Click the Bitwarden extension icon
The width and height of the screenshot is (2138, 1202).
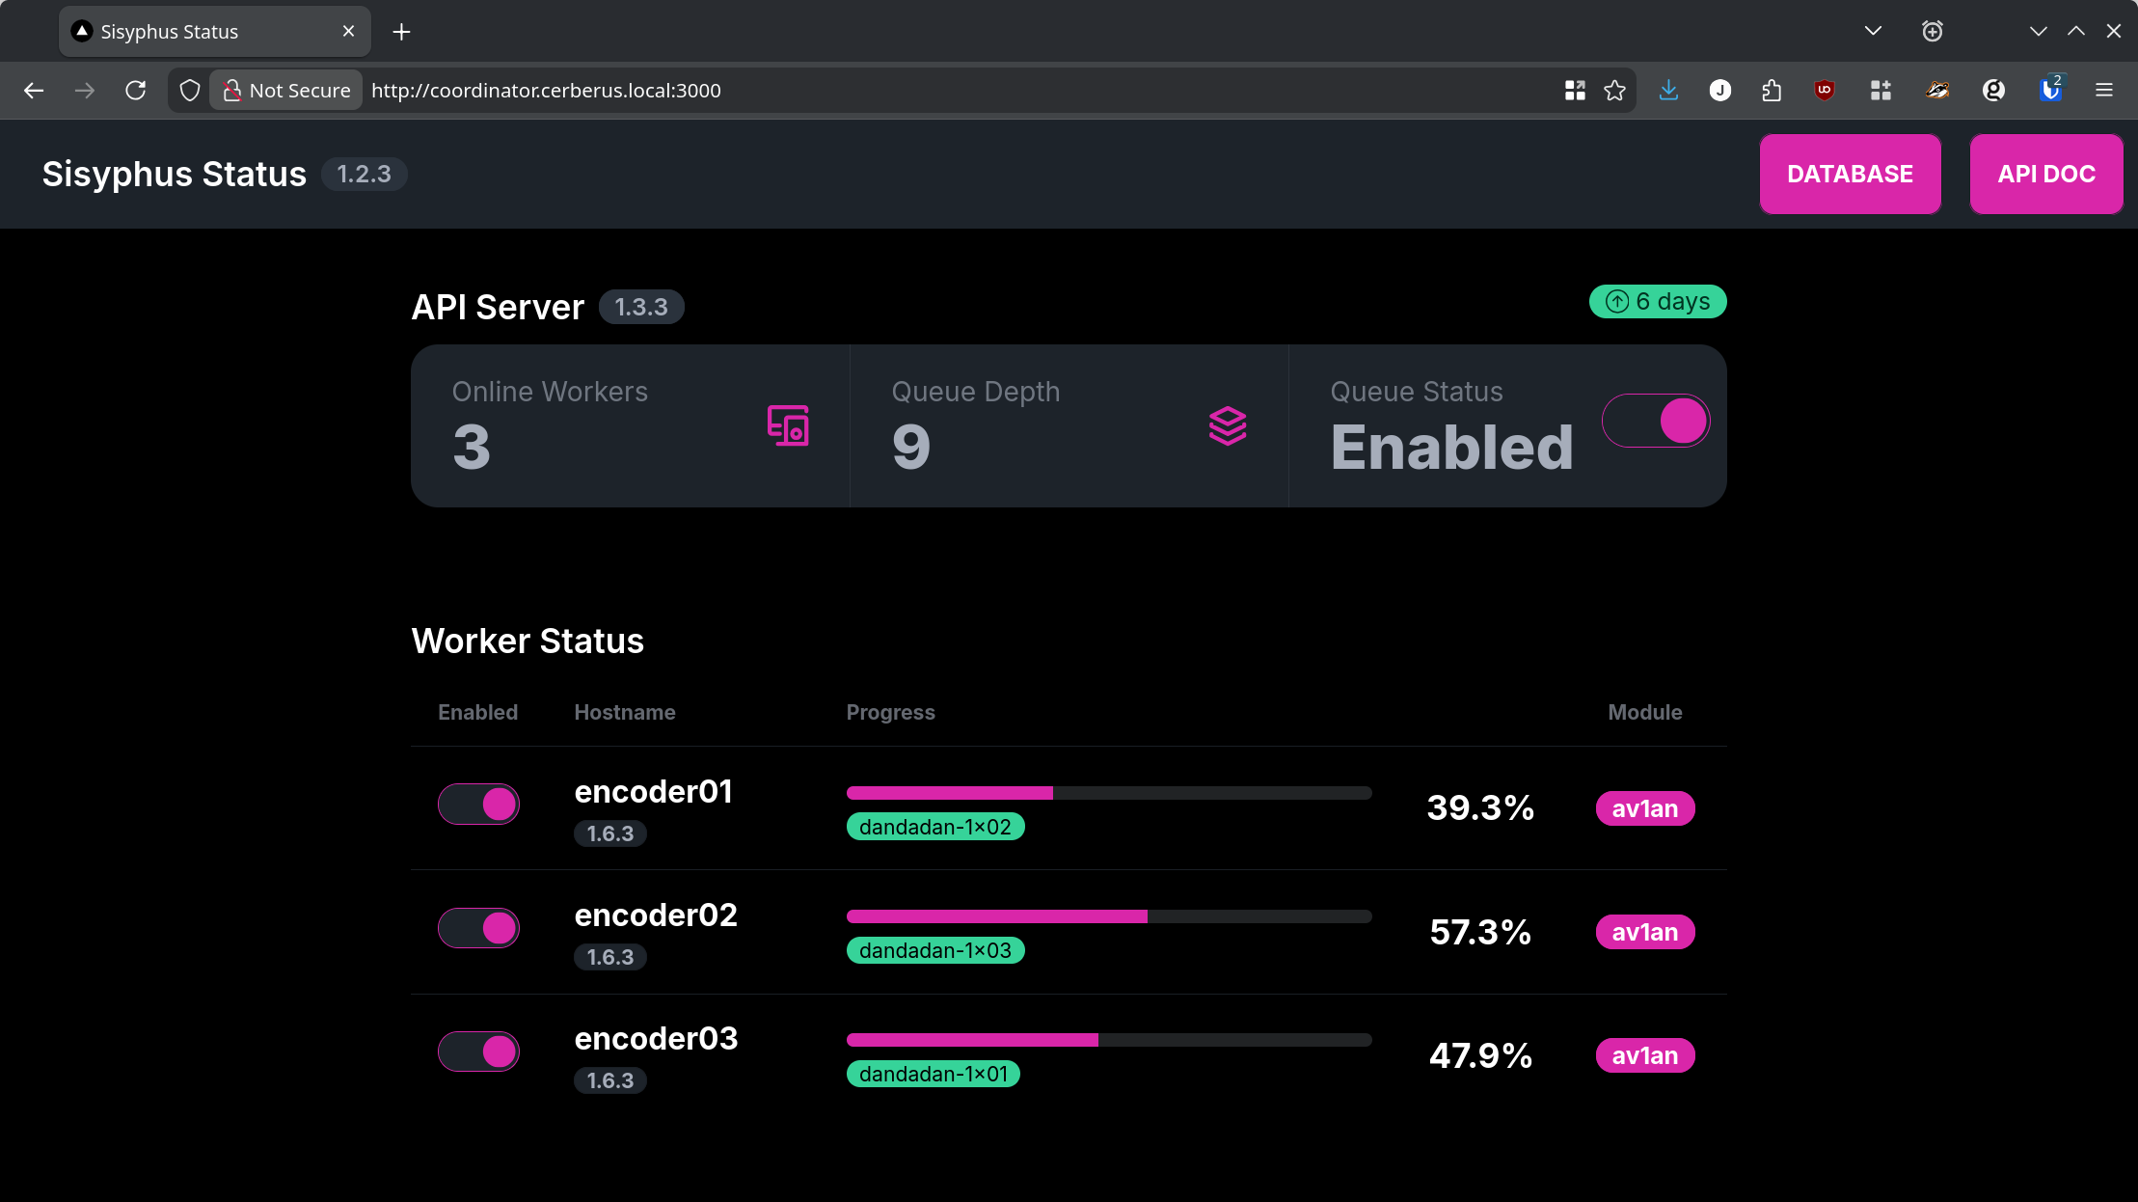point(2050,91)
